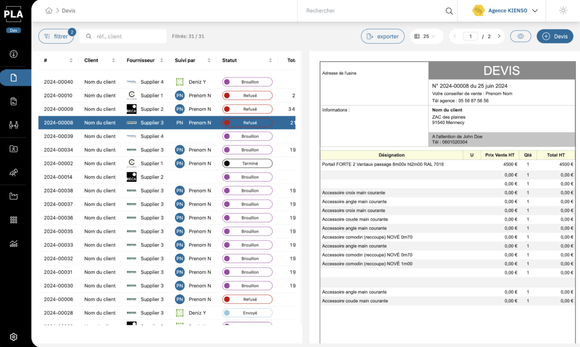Open the settings gear at the sidebar bottom
Image resolution: width=580 pixels, height=347 pixels.
point(13,336)
